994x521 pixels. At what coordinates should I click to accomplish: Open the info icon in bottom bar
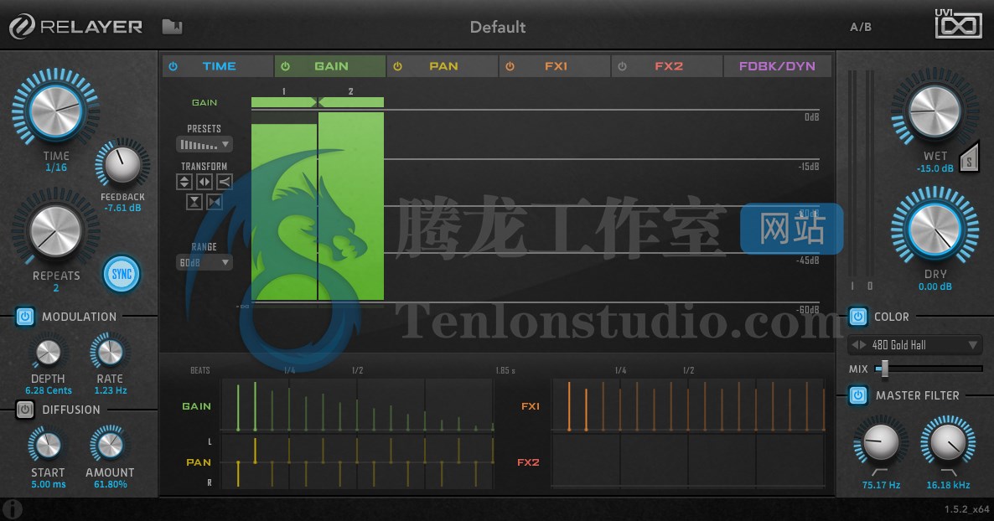point(12,508)
